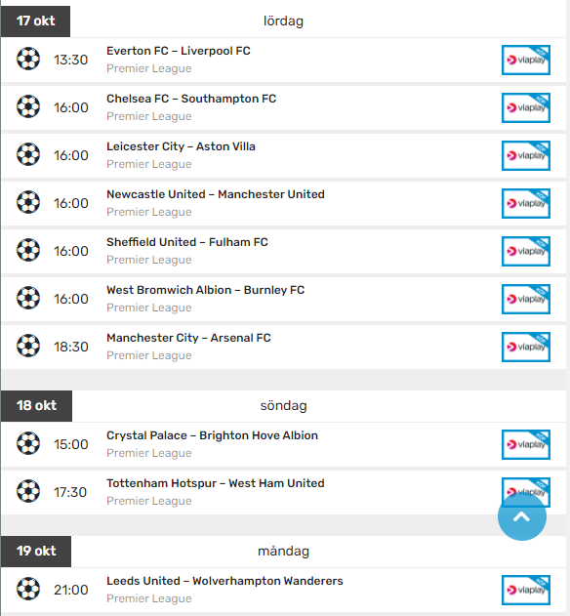Open Viaplay icon next to Chelsea FC – Southampton FC
570x616 pixels.
click(x=526, y=107)
